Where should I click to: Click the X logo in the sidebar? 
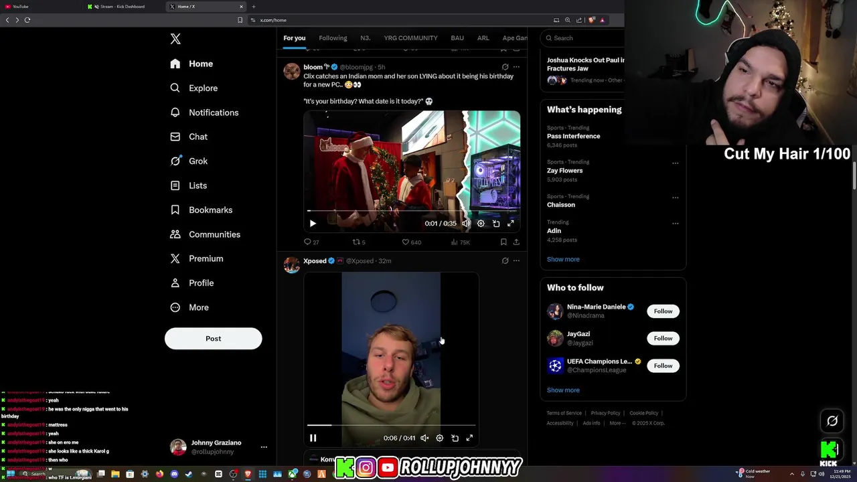pyautogui.click(x=175, y=39)
